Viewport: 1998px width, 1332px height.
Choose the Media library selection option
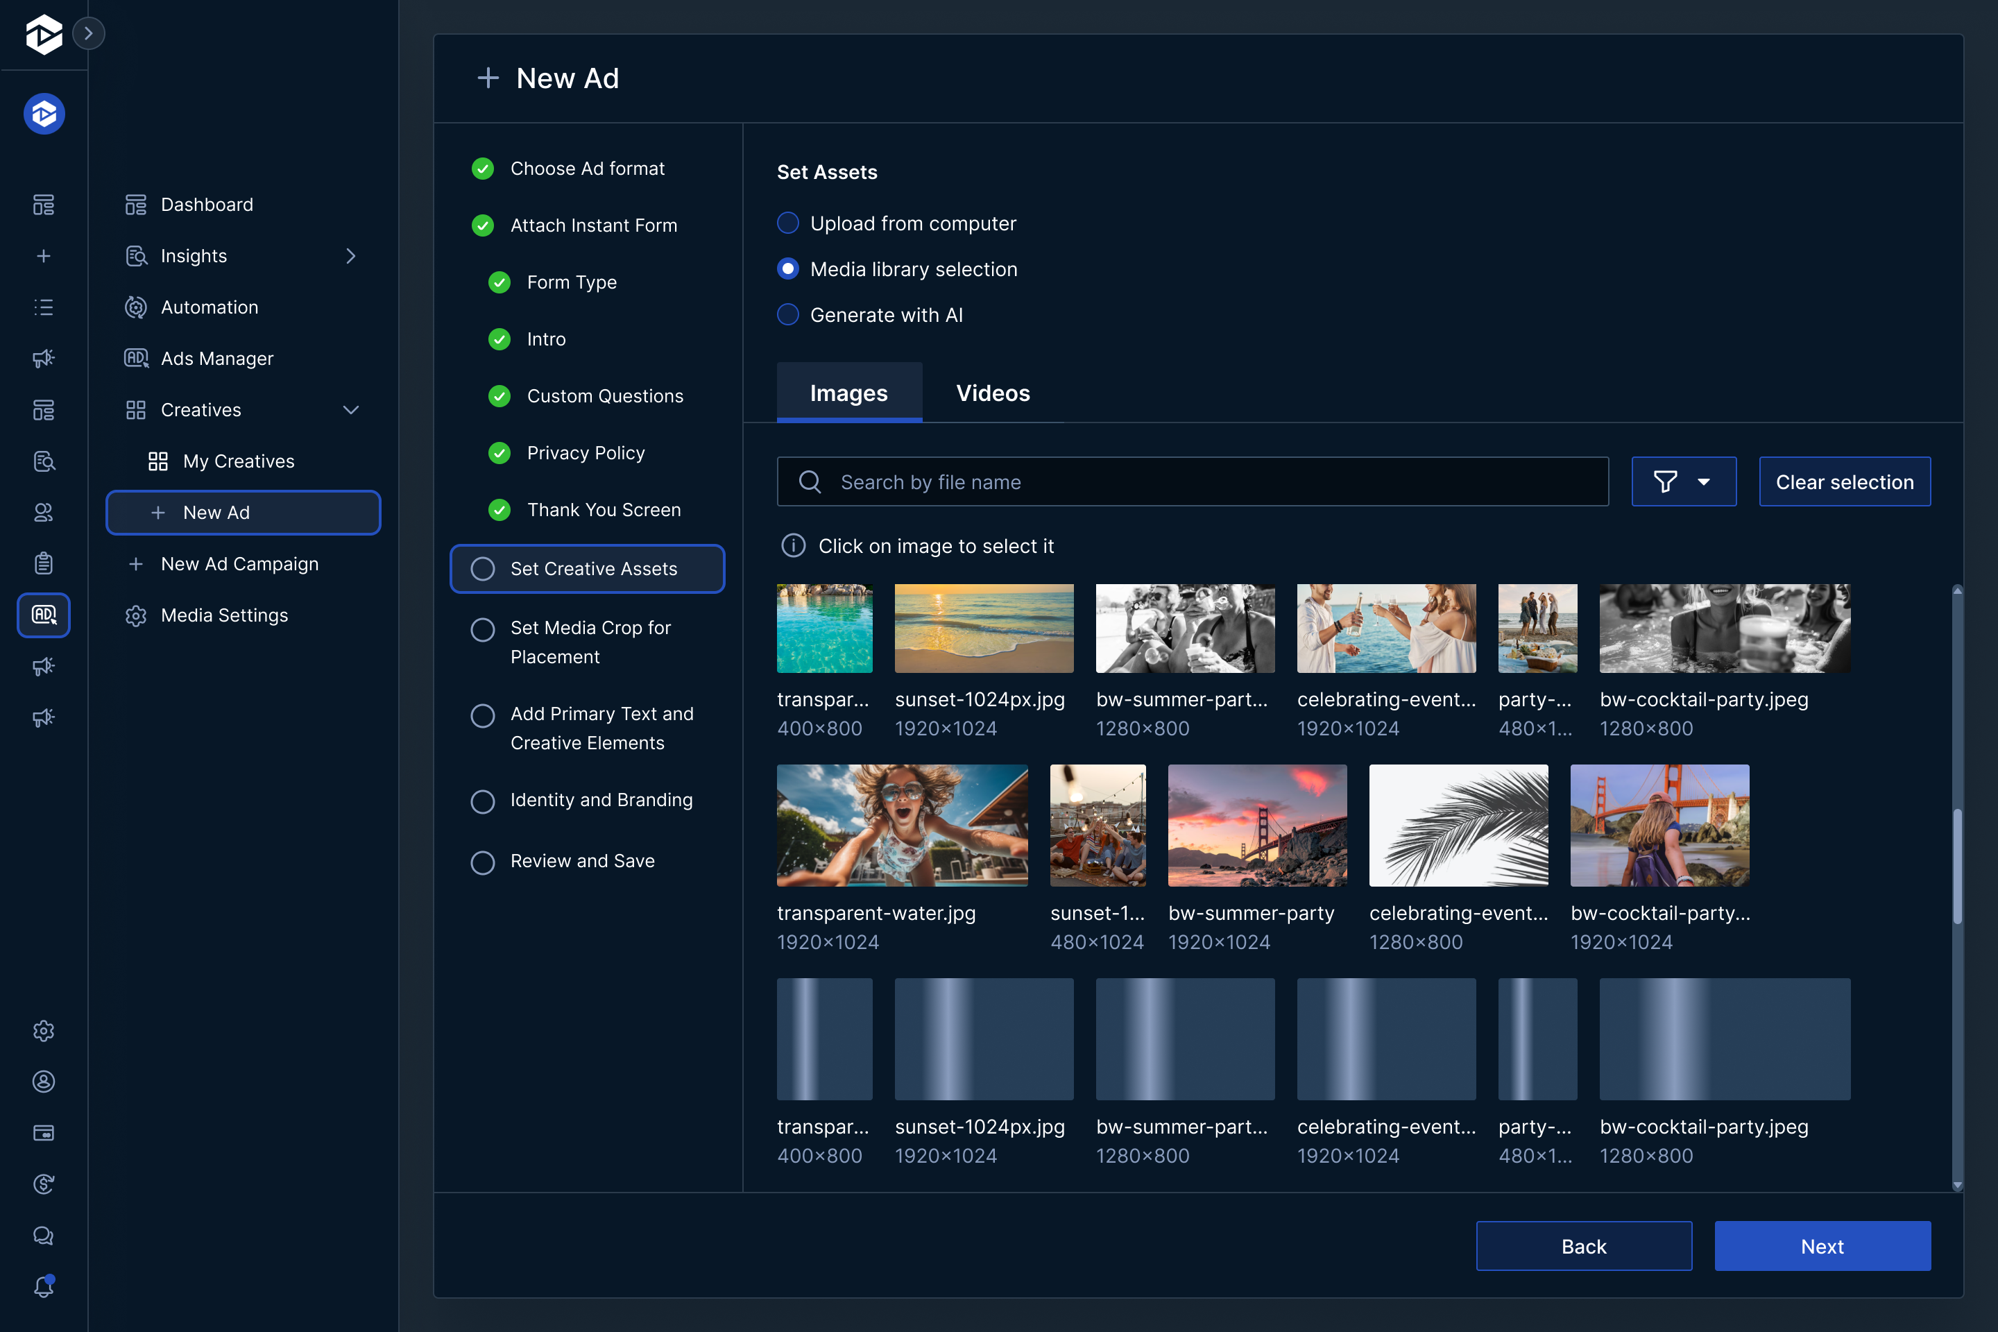coord(788,268)
